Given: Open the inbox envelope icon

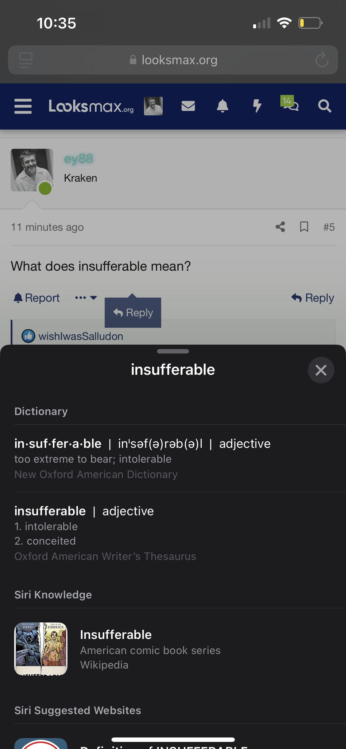Looking at the screenshot, I should [x=188, y=106].
